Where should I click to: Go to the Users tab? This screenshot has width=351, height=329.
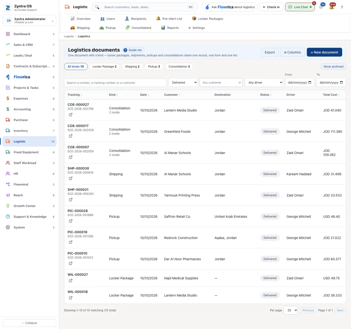[x=107, y=19]
